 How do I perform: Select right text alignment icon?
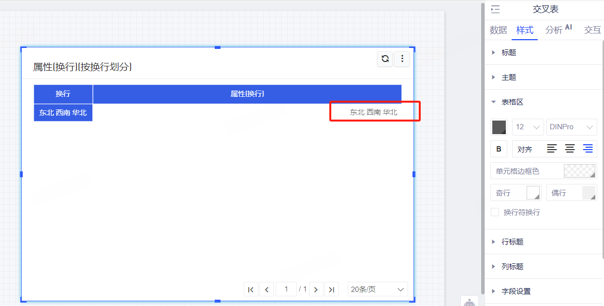(588, 149)
